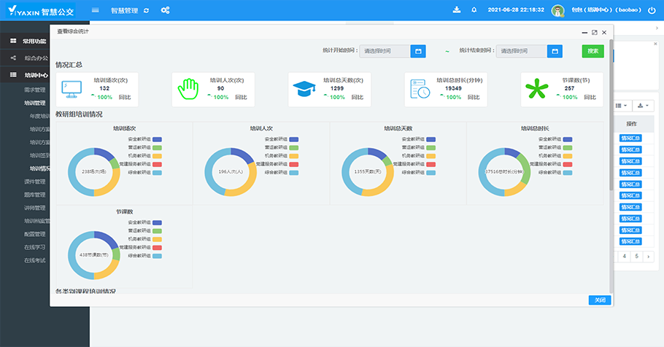Click the user avatar picture
Screen dimensions: 664x347
(x=558, y=10)
